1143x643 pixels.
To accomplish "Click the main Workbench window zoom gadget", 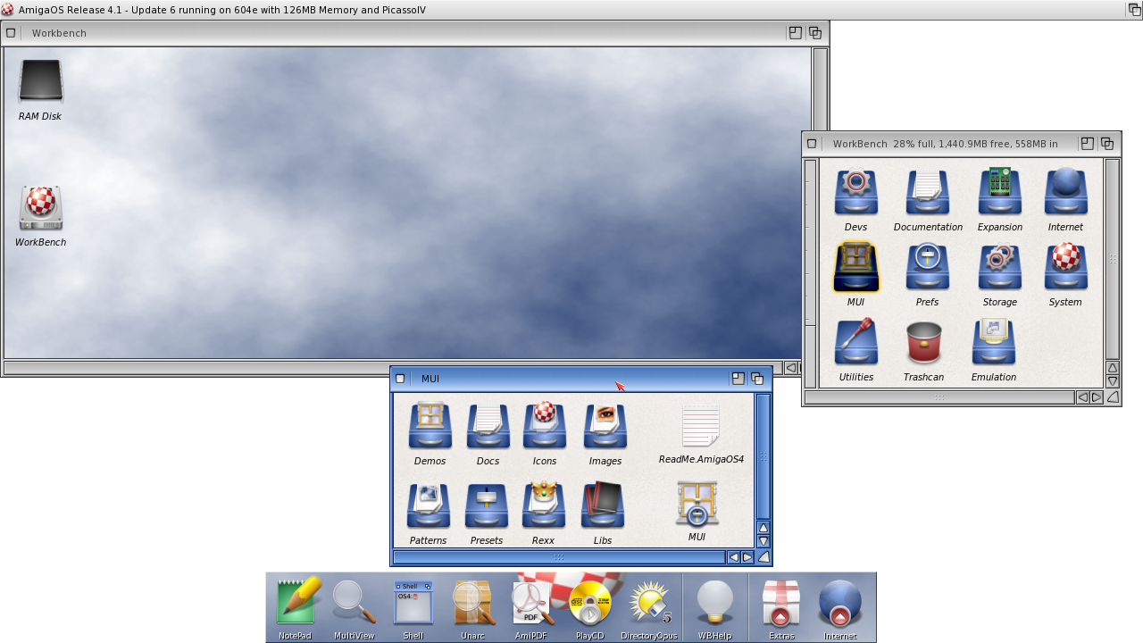I will point(796,33).
